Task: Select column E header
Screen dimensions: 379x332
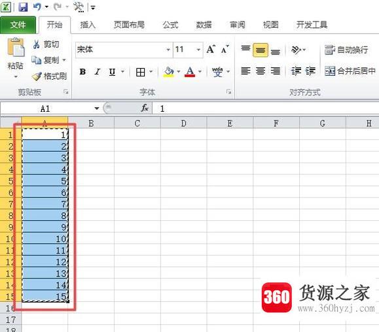Action: (x=230, y=124)
